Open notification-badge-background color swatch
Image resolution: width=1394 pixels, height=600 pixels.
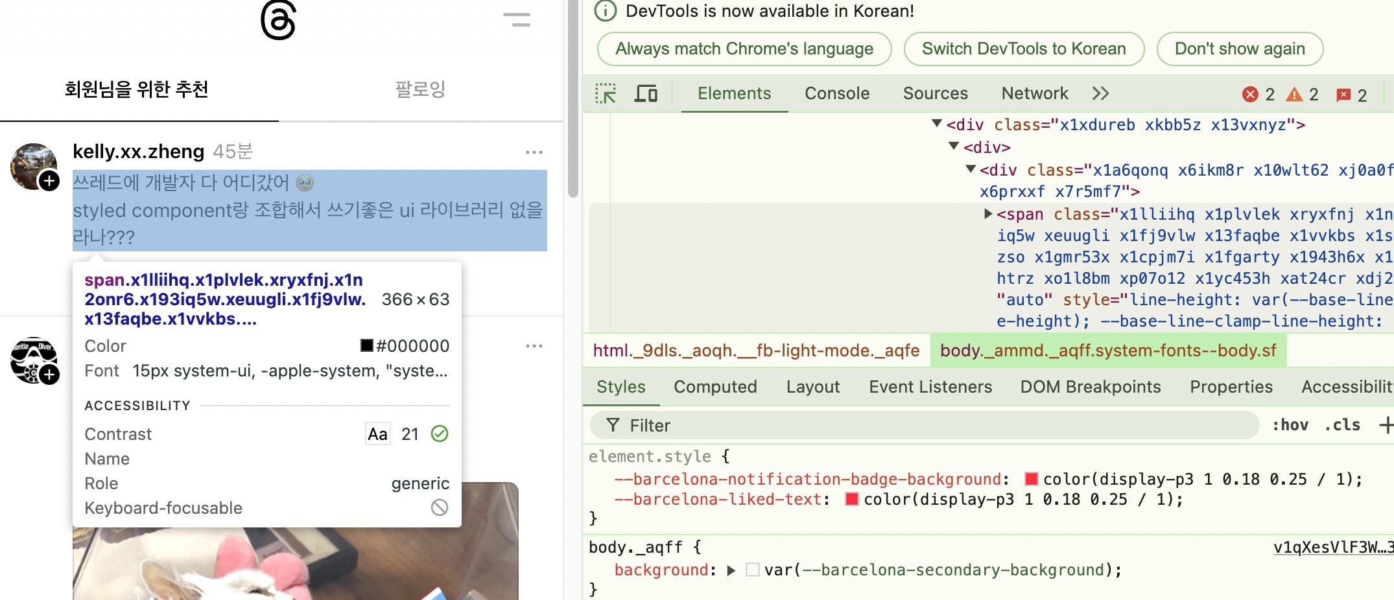(x=1031, y=479)
